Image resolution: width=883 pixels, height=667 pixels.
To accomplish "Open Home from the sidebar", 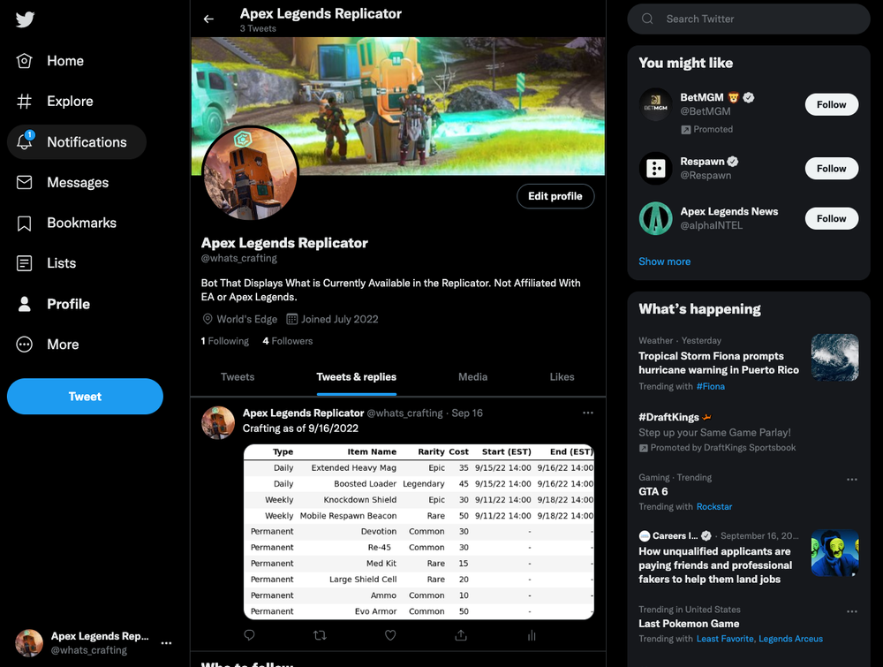I will point(50,61).
